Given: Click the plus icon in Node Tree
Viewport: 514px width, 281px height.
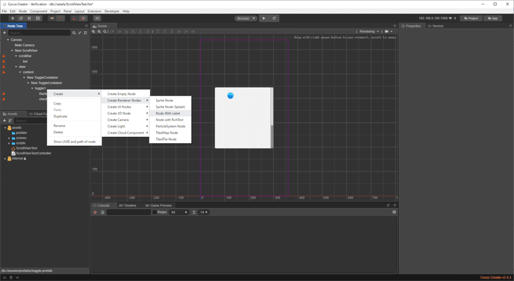Looking at the screenshot, I should click(x=4, y=33).
